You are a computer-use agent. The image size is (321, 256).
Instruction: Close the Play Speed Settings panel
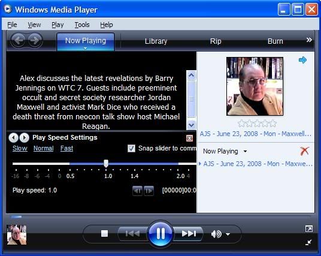coord(190,138)
